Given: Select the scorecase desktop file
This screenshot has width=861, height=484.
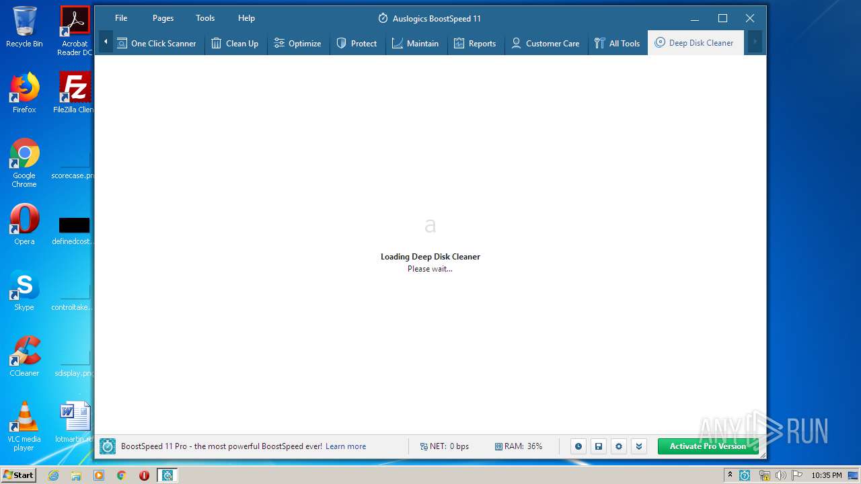Looking at the screenshot, I should tap(74, 165).
